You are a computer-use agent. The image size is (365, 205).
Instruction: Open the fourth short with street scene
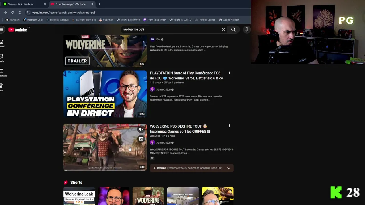[x=183, y=196]
